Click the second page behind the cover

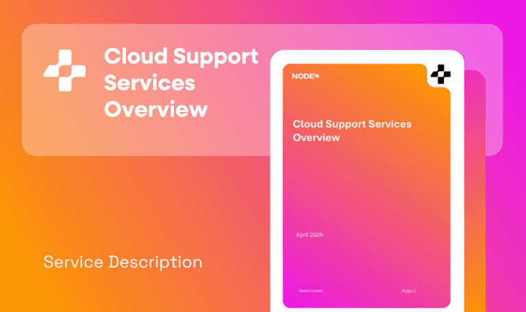click(x=475, y=205)
